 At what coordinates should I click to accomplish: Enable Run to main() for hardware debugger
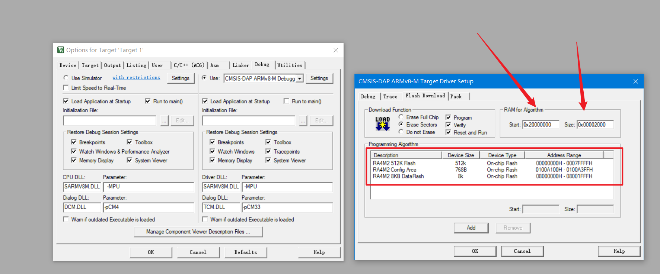(286, 101)
